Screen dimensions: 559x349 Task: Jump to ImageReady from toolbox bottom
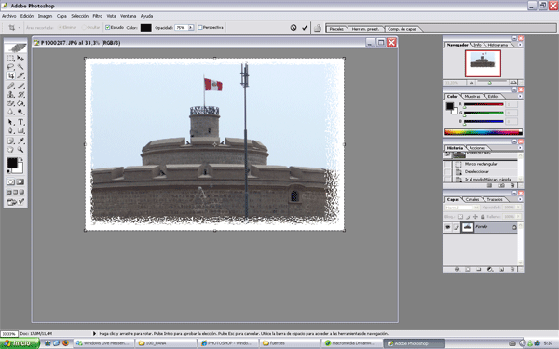coord(15,202)
